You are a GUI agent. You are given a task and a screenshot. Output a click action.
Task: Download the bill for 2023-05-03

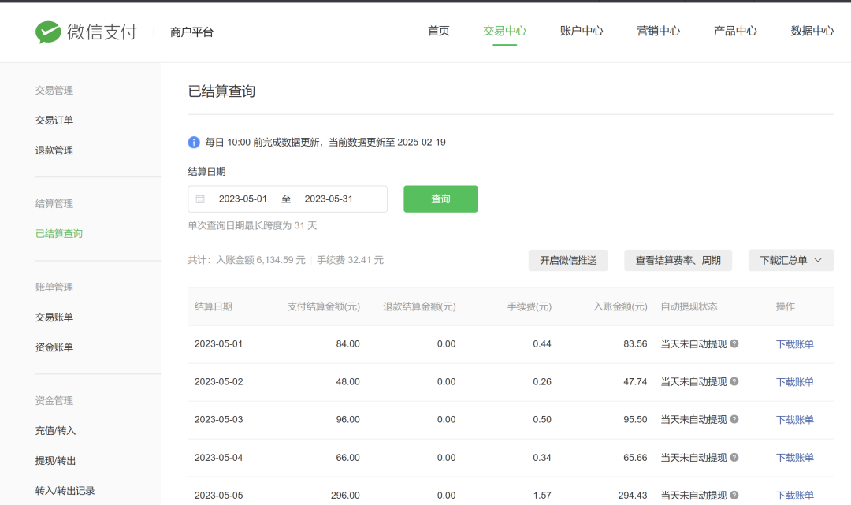coord(794,419)
